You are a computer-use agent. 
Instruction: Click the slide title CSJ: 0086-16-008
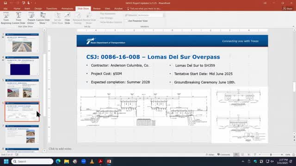click(153, 57)
